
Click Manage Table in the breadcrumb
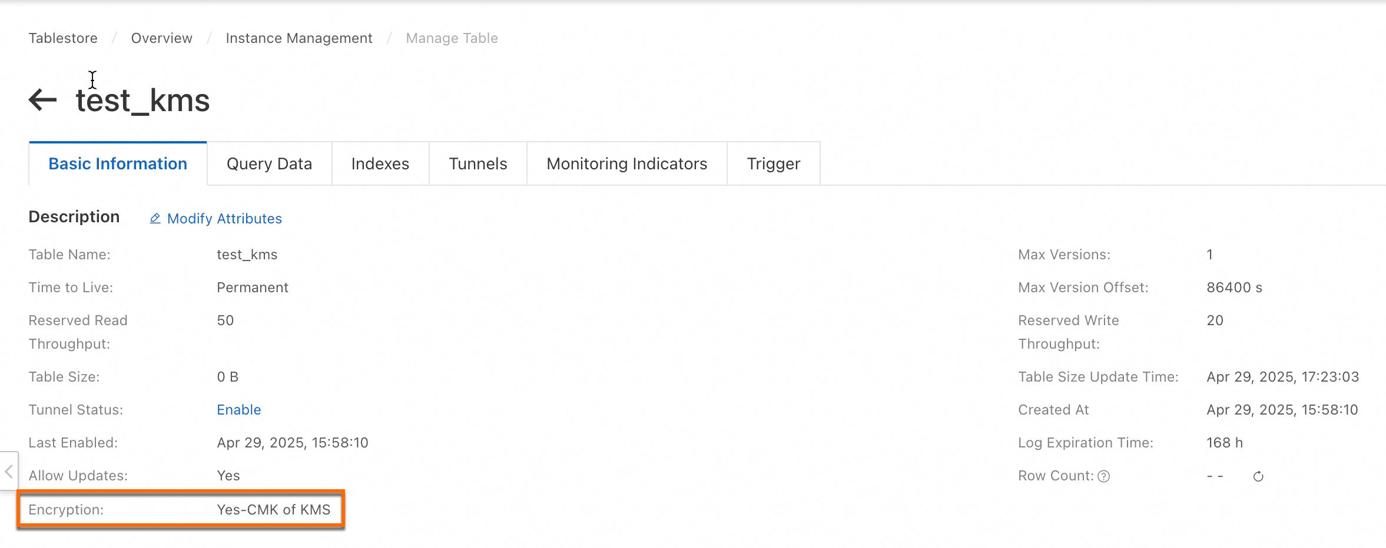[452, 38]
